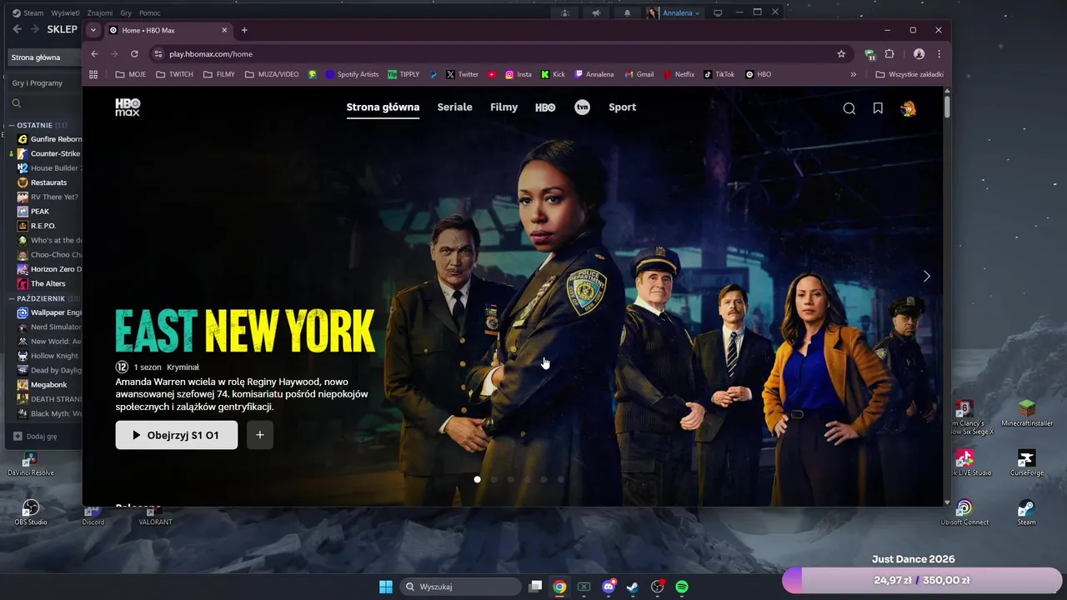Open Steam Wyświetl menu
Screen dimensions: 1067x600
pyautogui.click(x=65, y=12)
